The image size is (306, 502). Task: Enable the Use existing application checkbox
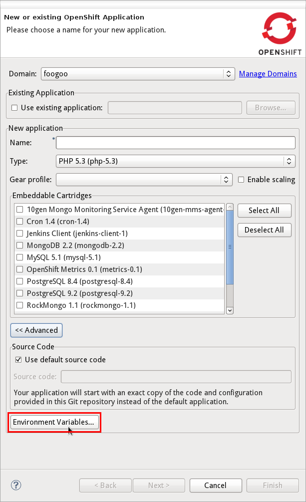pyautogui.click(x=14, y=108)
